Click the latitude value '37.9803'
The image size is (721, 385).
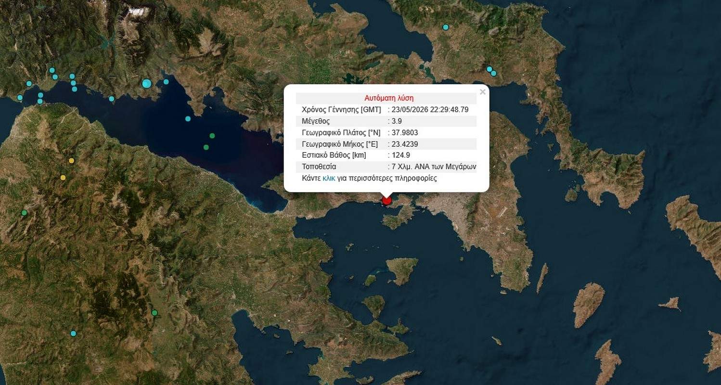coord(404,132)
